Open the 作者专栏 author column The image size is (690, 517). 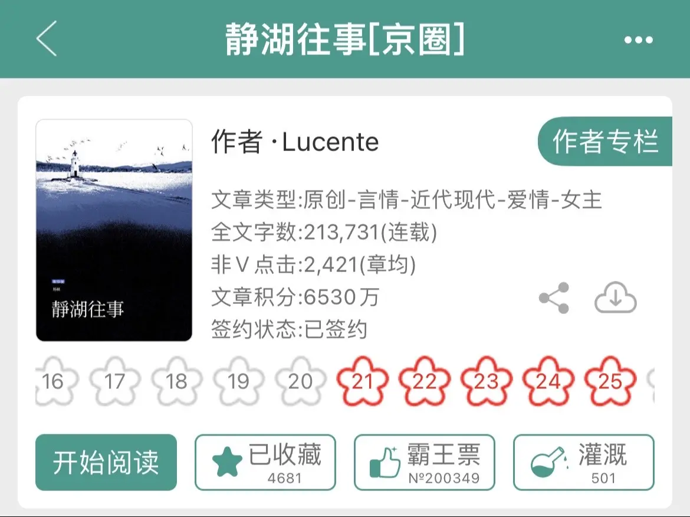(605, 142)
